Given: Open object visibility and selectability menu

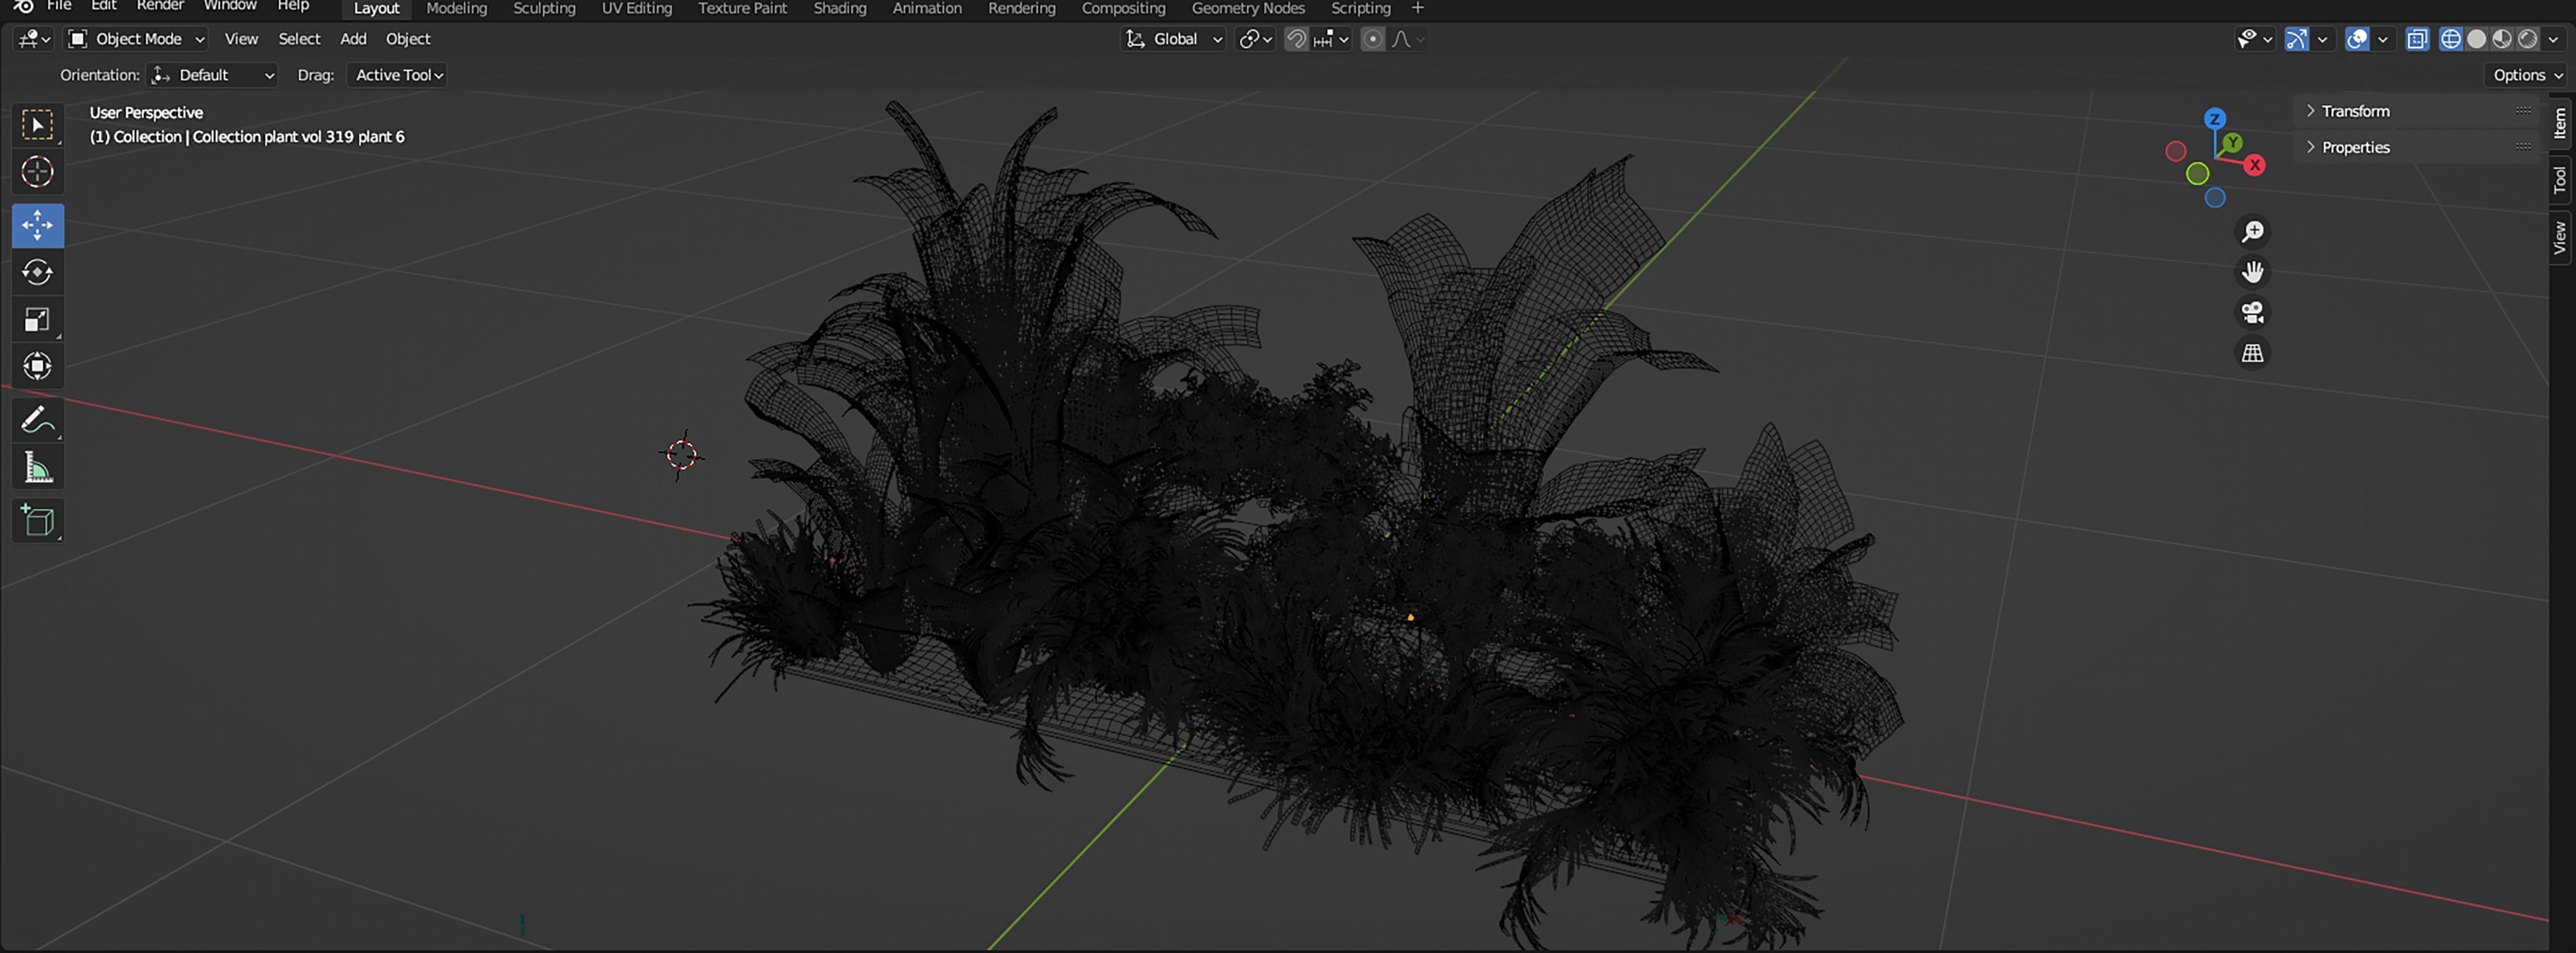Looking at the screenshot, I should tap(2254, 39).
